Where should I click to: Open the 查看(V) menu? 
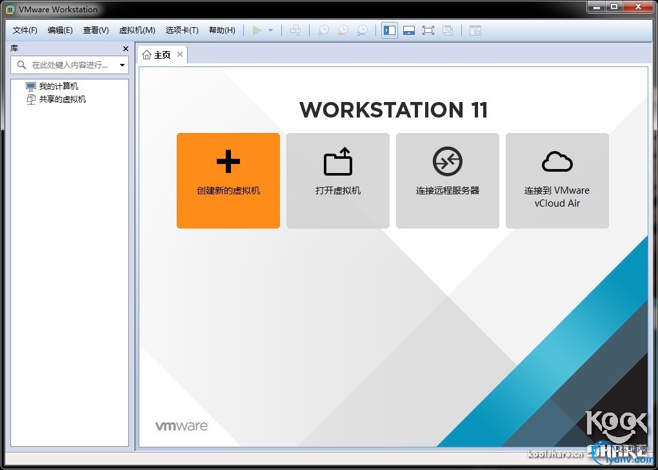coord(95,30)
